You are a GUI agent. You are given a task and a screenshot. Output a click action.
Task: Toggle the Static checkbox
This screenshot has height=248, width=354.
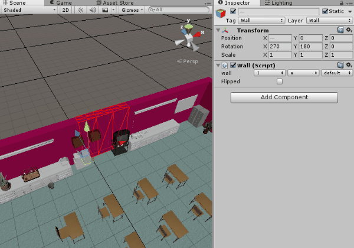pos(325,12)
